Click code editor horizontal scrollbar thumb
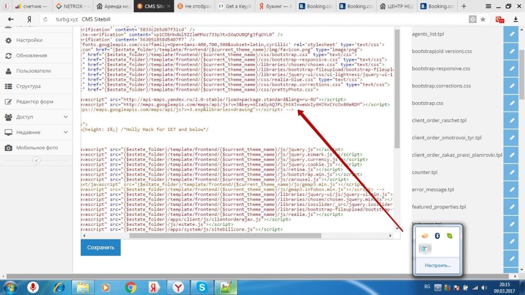The image size is (525, 295). click(225, 236)
